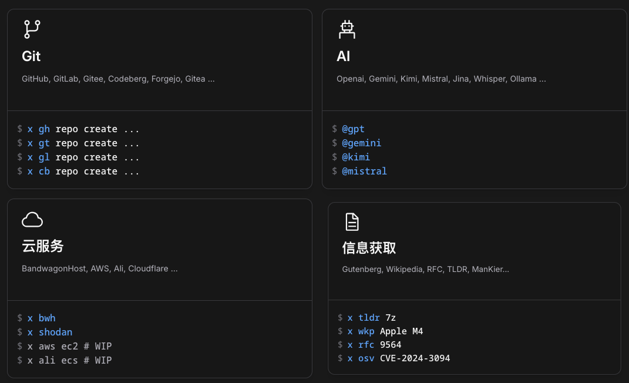
Task: Click the 'x osv CVE-2024-3094' command
Action: point(399,358)
